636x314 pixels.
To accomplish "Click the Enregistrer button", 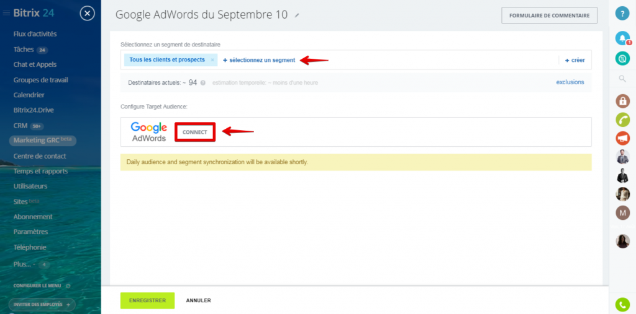I will point(147,300).
